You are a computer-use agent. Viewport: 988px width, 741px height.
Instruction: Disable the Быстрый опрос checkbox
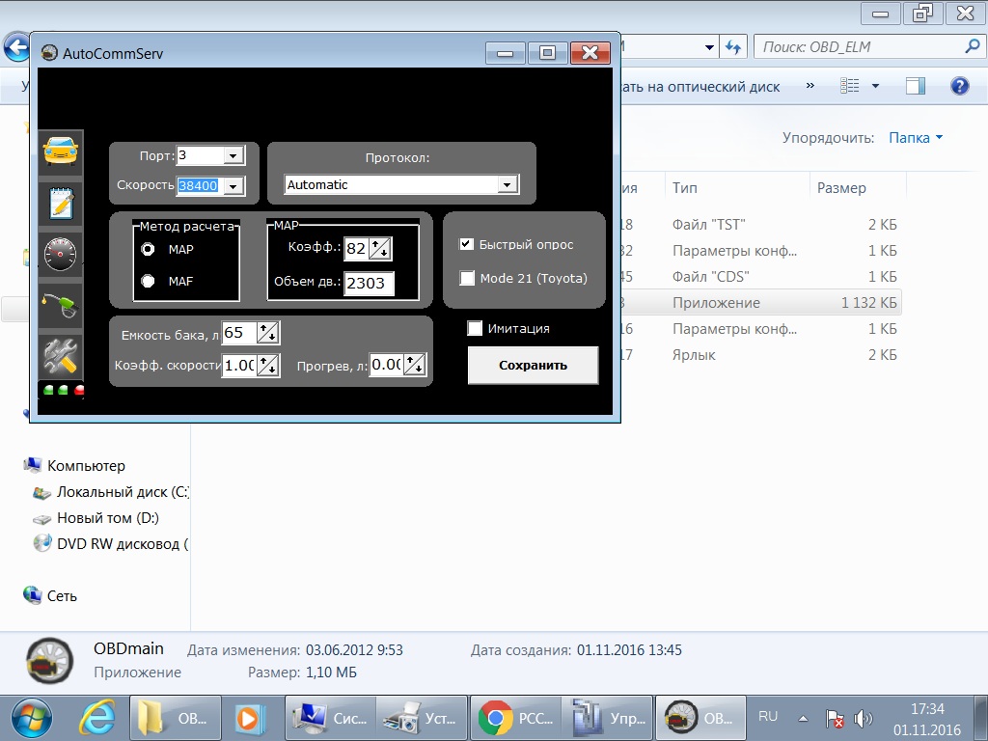pos(467,245)
